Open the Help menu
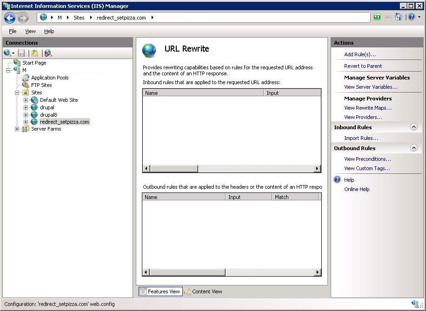Screen dimensions: 426x311 49,31
